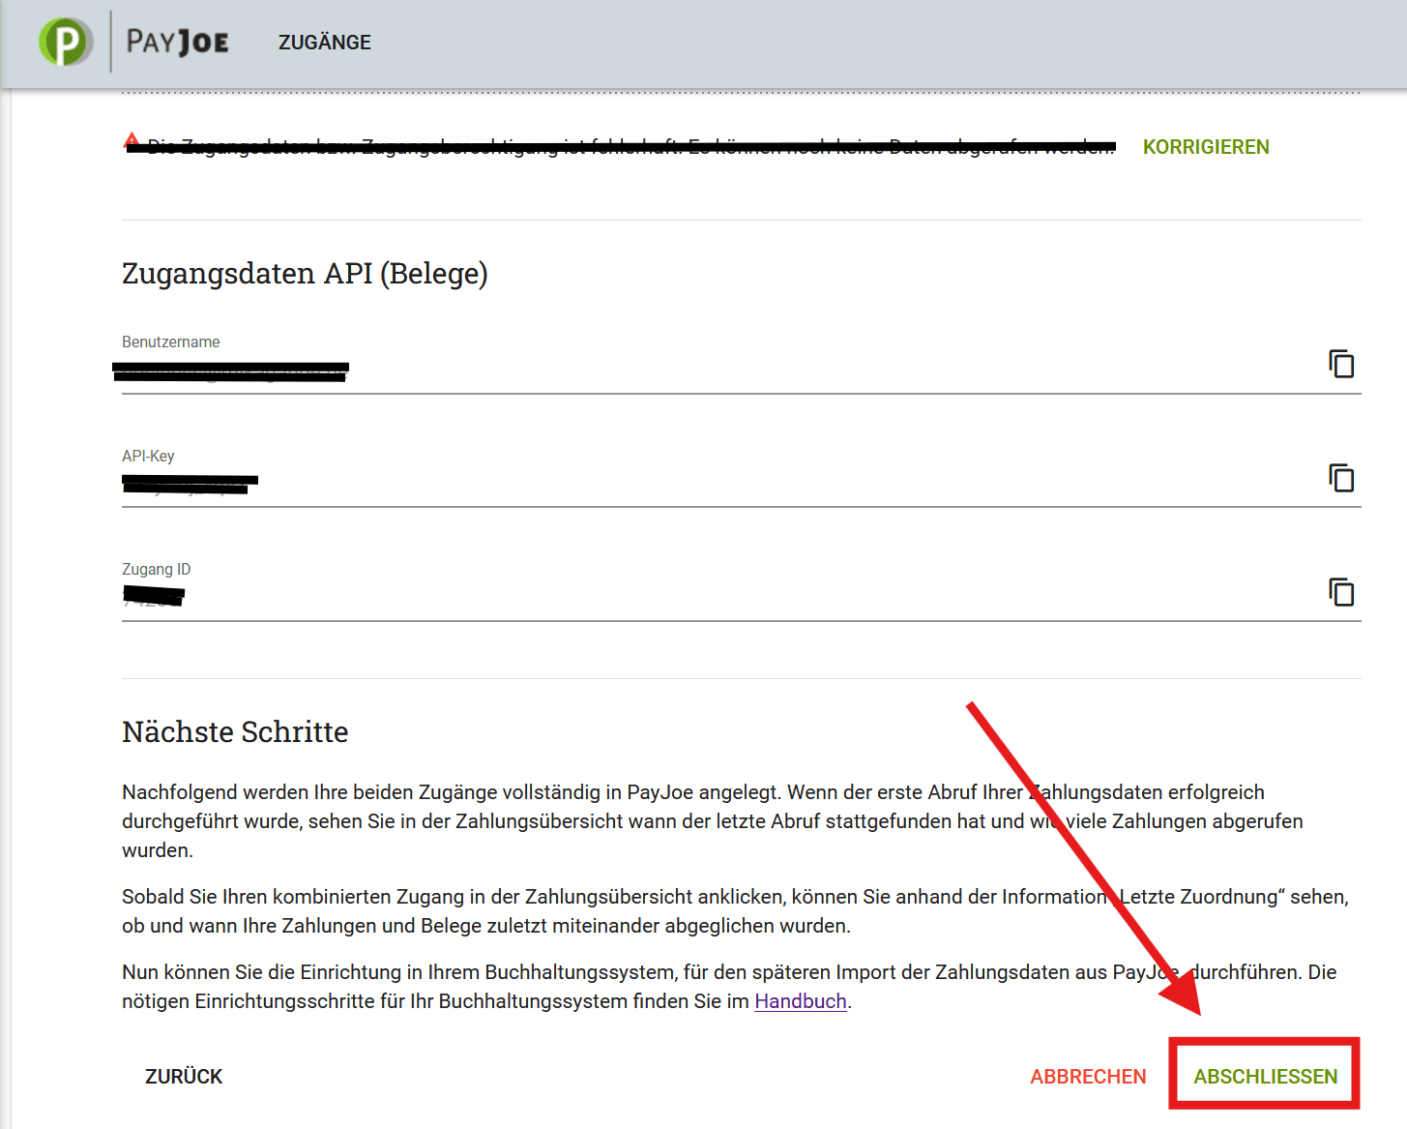Copy the Zugang ID to clipboard

(x=1340, y=592)
